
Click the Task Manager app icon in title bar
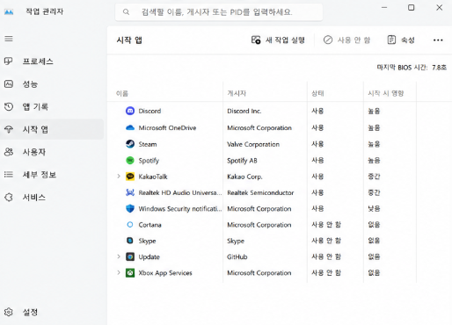[9, 11]
